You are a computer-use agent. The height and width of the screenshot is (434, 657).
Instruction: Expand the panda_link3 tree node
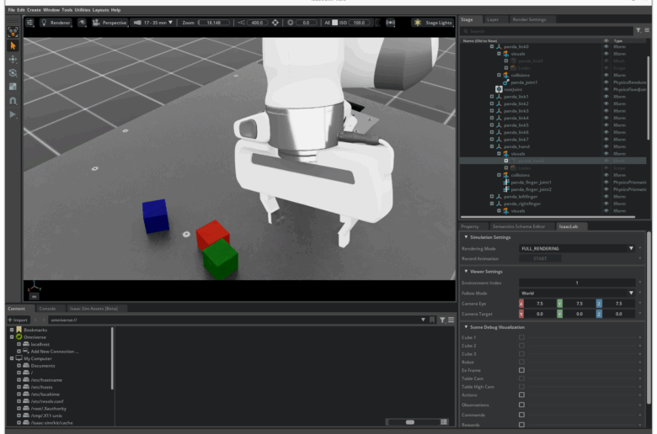click(491, 111)
